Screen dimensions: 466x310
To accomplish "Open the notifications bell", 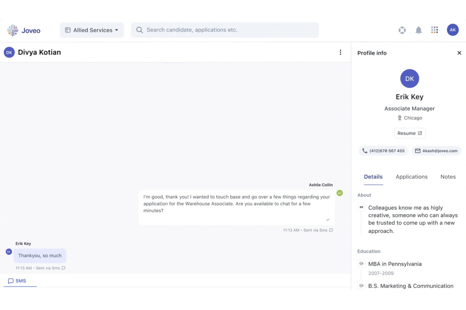I will tap(418, 30).
